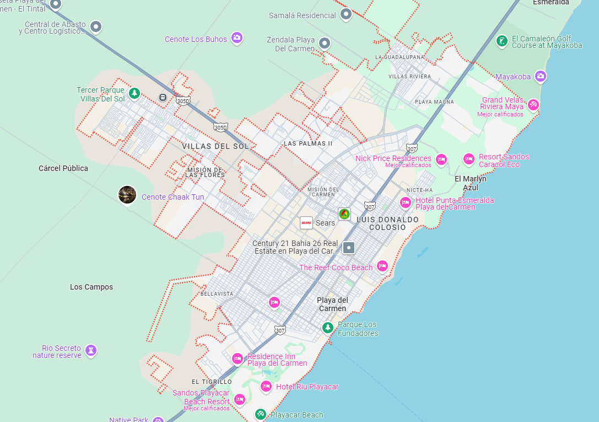Select the LAS PALMAS II label

tap(308, 144)
